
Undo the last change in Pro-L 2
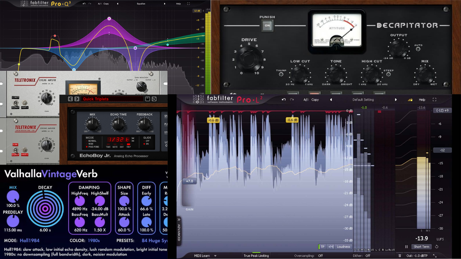(284, 100)
